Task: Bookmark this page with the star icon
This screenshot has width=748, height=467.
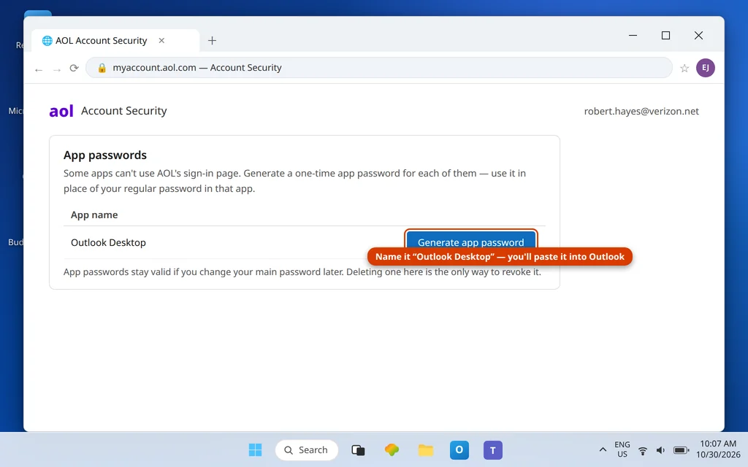Action: click(684, 68)
